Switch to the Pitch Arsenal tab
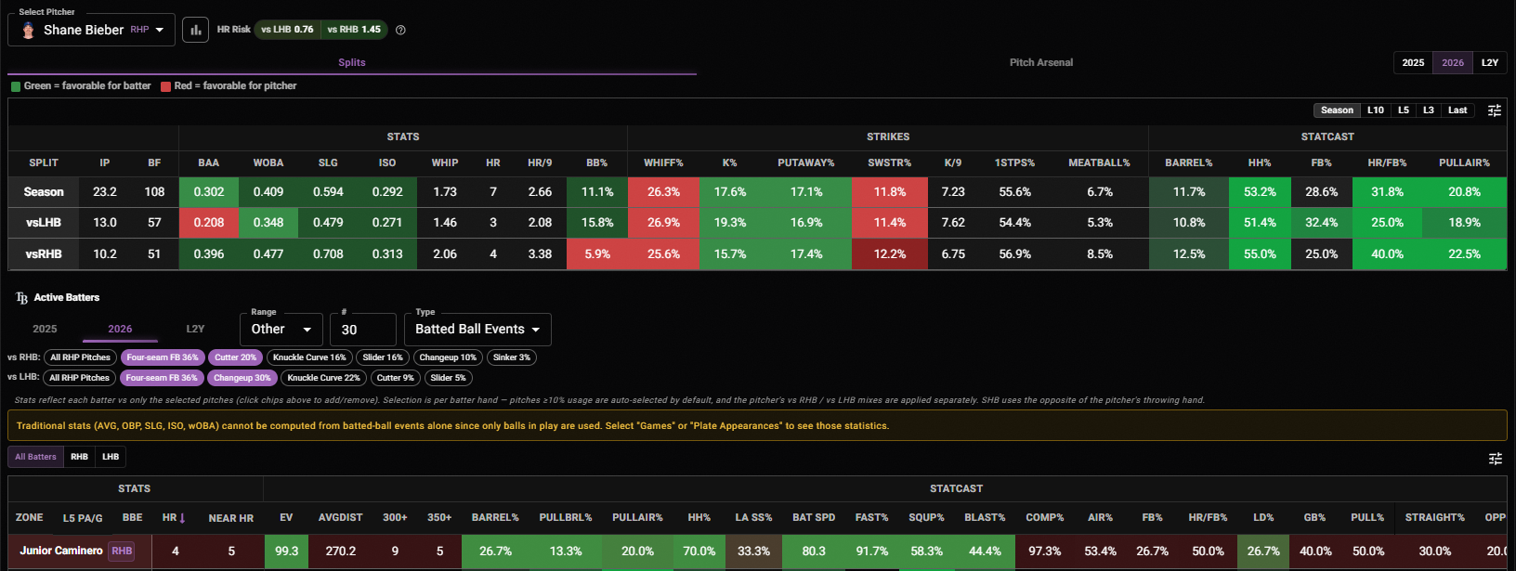 coord(1041,62)
